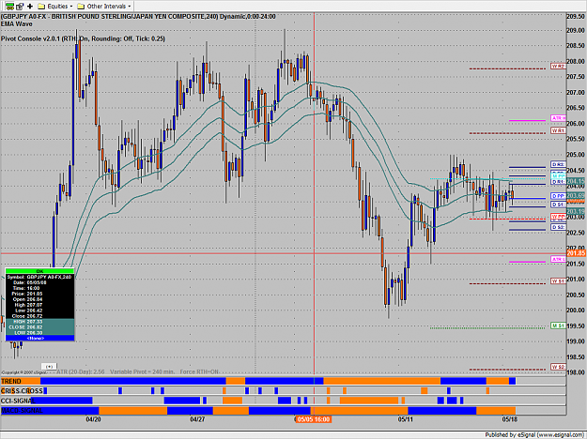This screenshot has width=587, height=439.
Task: Click the ATR (20-Day): 2.56 text
Action: click(x=81, y=371)
